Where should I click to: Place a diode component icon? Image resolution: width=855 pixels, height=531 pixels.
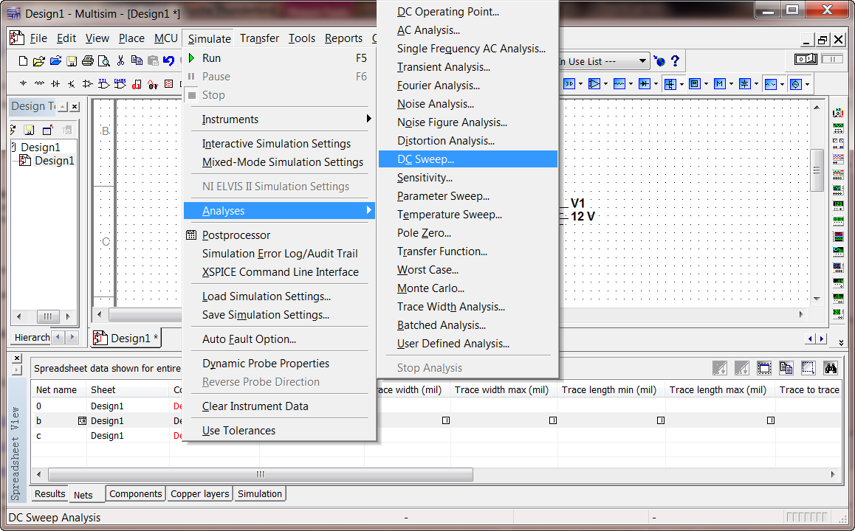click(55, 84)
